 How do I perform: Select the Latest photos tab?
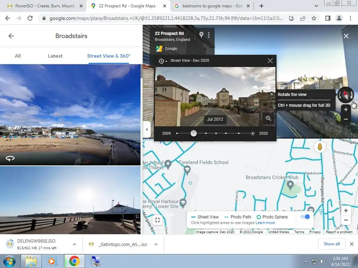click(55, 56)
